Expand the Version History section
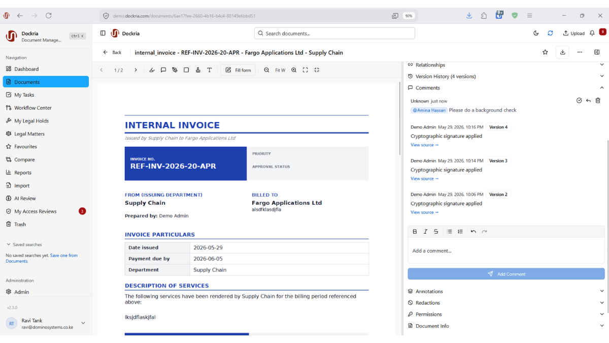Viewport: 609px width, 343px height. (x=506, y=76)
